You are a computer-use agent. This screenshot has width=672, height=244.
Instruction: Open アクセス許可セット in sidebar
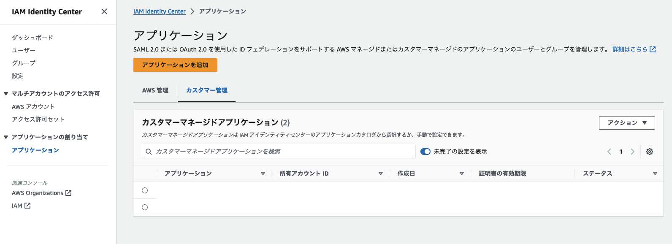point(38,119)
